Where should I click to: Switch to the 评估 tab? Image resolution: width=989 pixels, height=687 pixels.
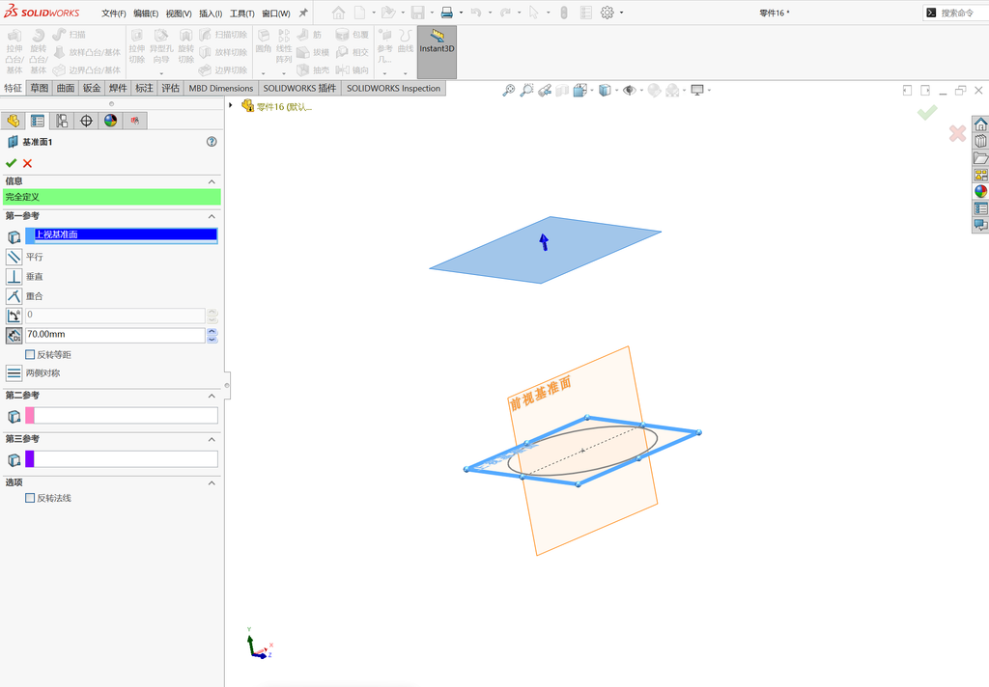170,88
